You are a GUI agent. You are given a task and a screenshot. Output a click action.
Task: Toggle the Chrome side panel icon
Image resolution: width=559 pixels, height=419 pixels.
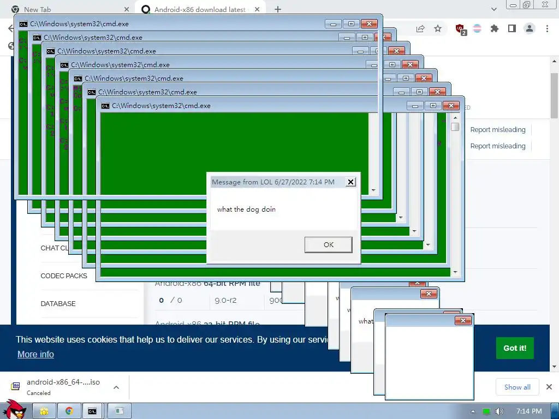click(x=512, y=28)
